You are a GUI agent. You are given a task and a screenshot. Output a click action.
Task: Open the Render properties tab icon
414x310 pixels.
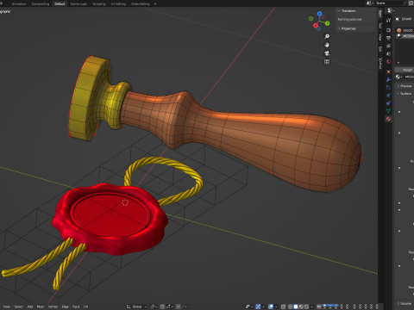click(x=389, y=30)
